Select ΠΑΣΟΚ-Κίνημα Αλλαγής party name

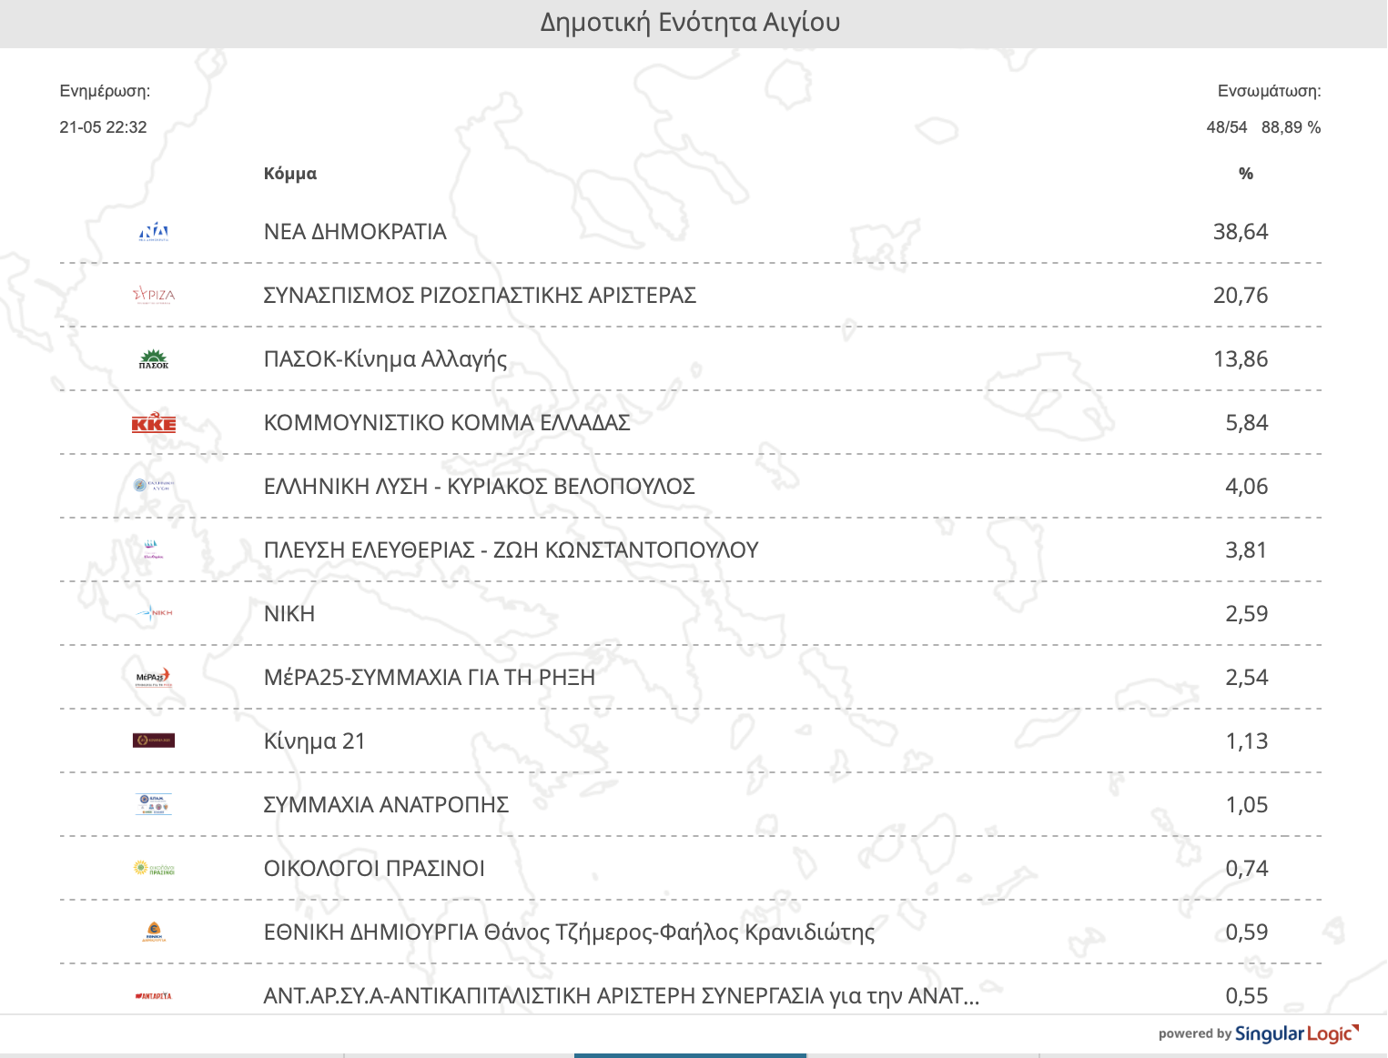tap(385, 359)
